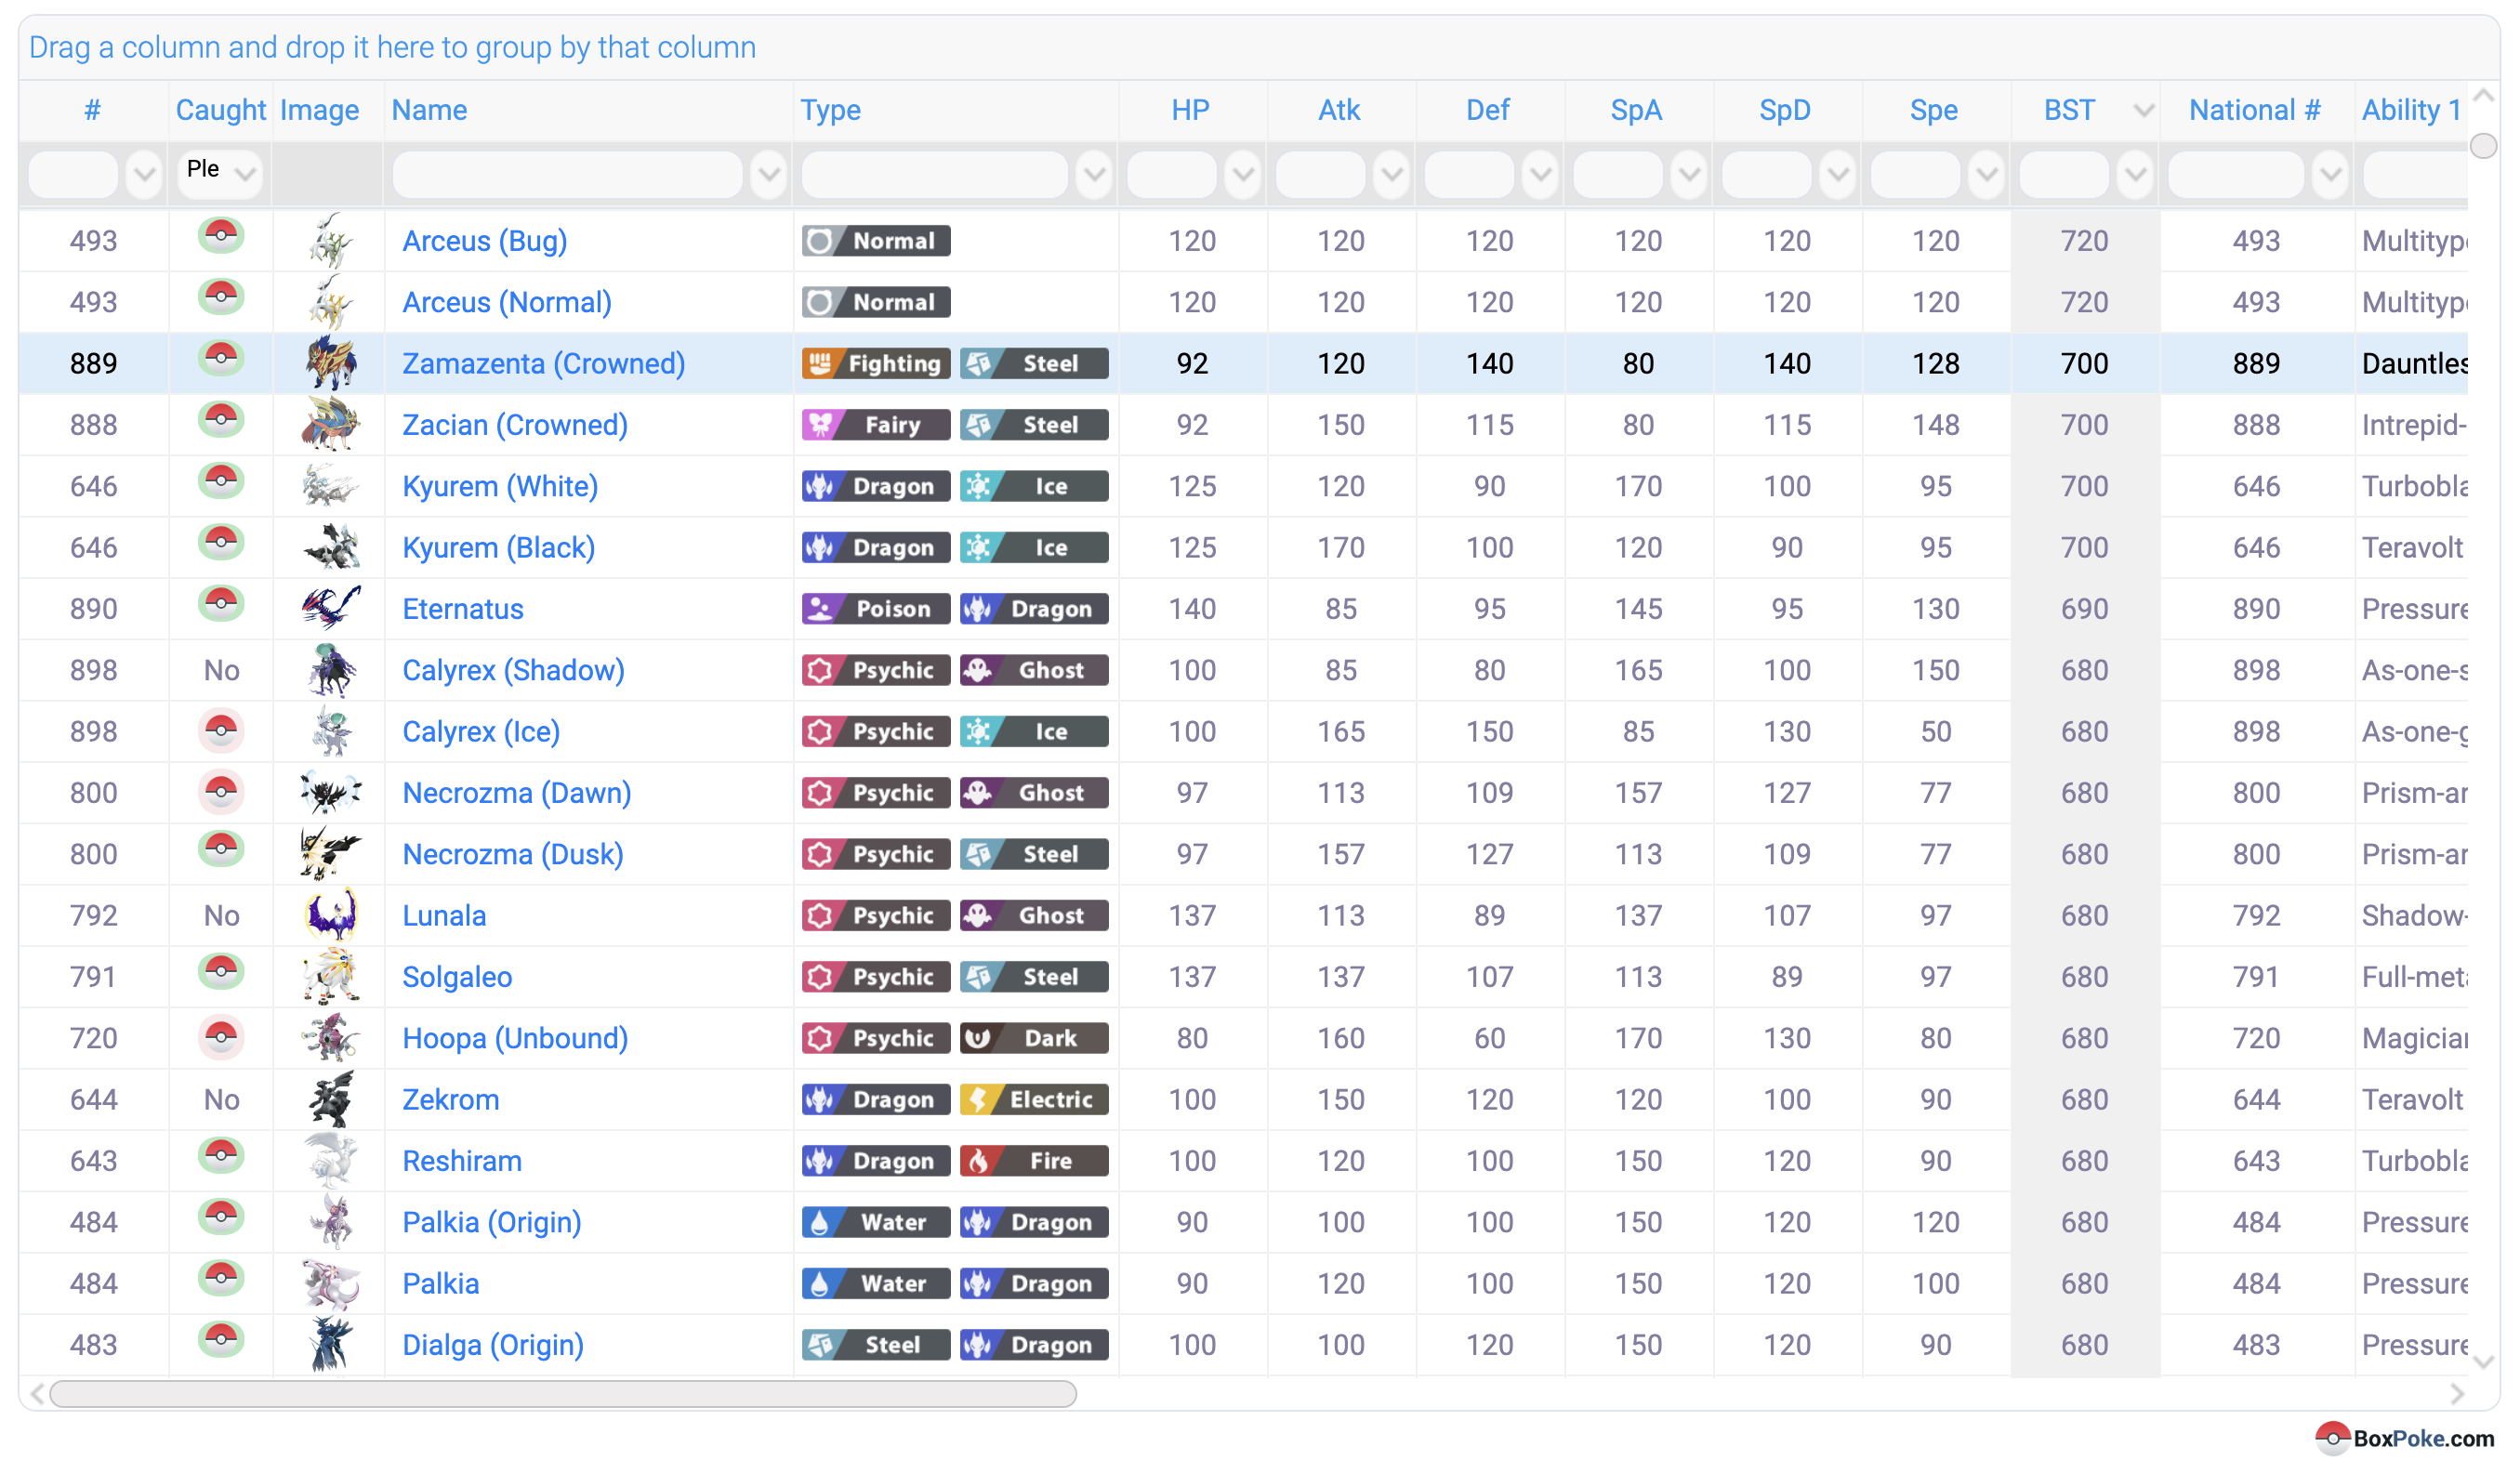
Task: Click the Hoopa (Unbound) sprite image
Action: (330, 1037)
